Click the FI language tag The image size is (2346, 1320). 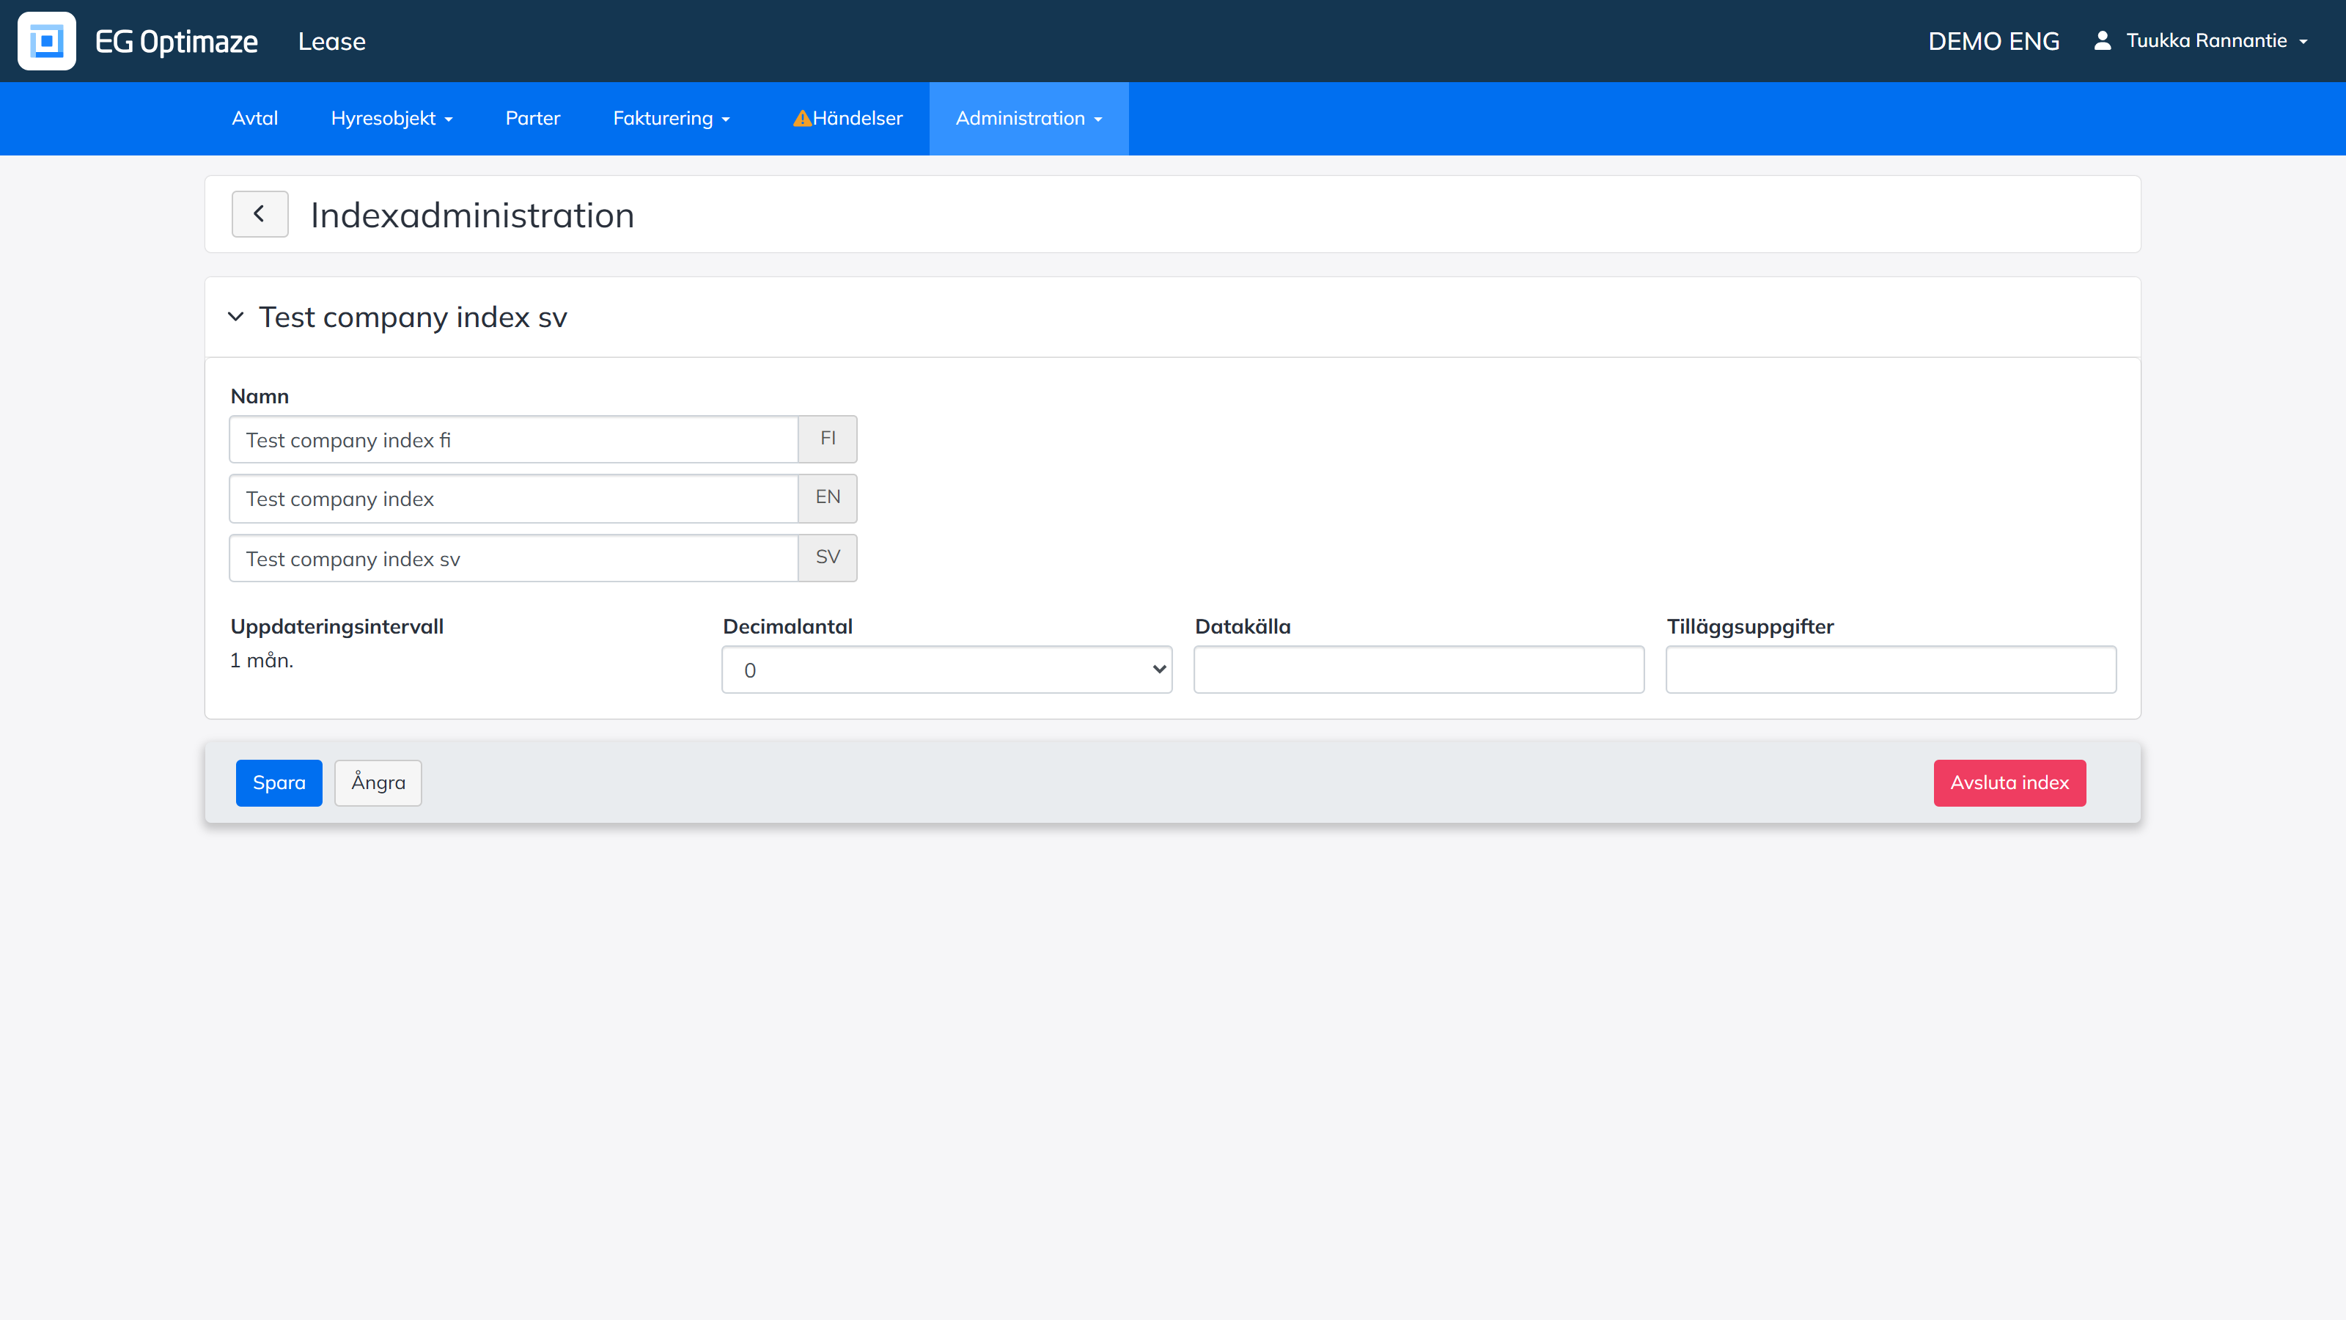[x=828, y=439]
